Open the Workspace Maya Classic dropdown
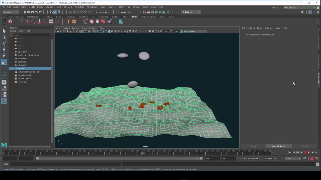This screenshot has height=180, width=321. 299,7
